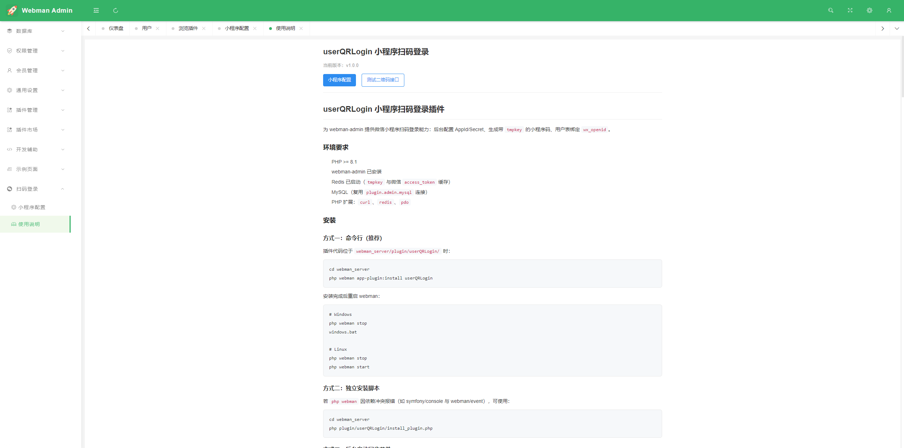This screenshot has width=904, height=448.
Task: Expand the 插件管理 menu chevron
Action: 63,110
